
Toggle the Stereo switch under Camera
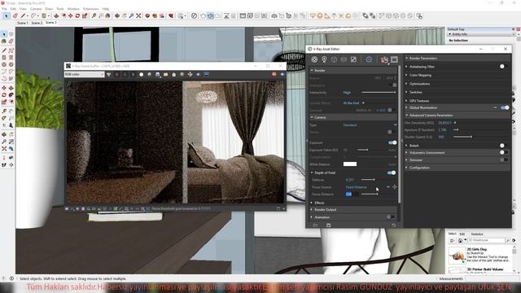[x=392, y=132]
